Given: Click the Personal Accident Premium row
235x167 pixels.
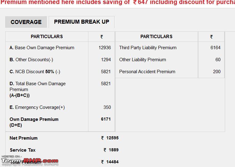Looking at the screenshot, I should 170,72.
